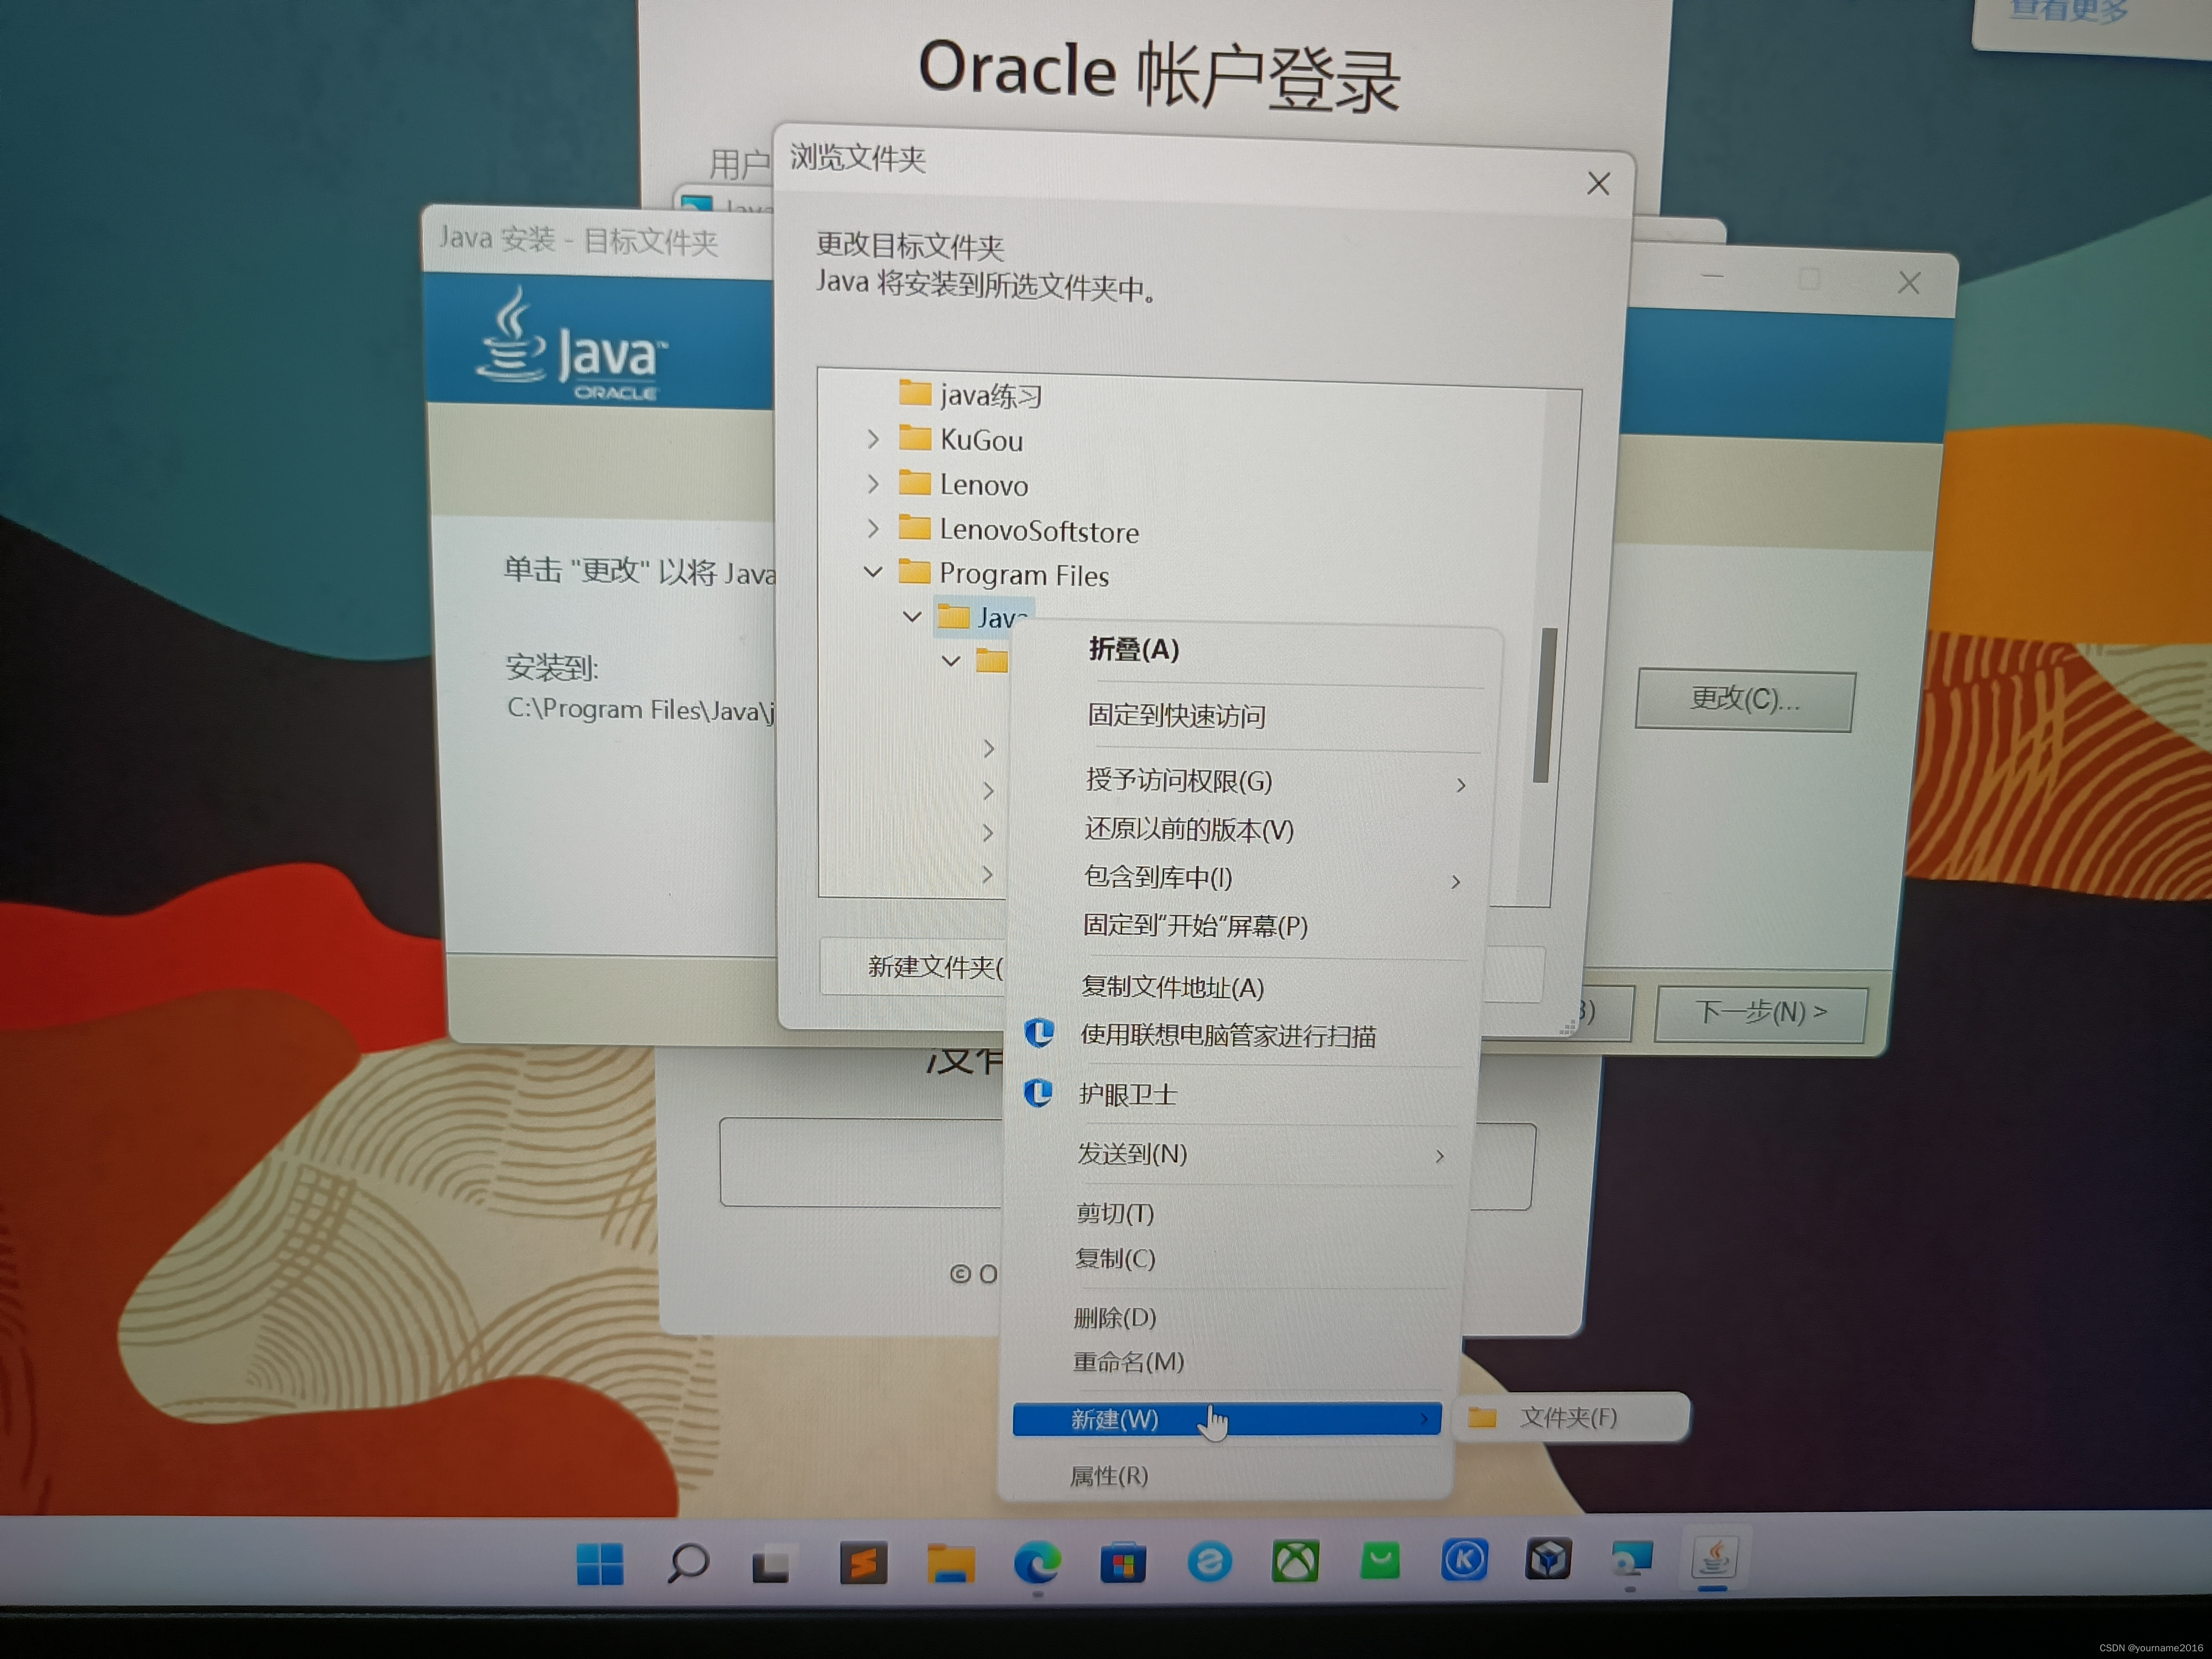Screen dimensions: 2212x1659
Task: Open Task View icon on taskbar
Action: point(771,1563)
